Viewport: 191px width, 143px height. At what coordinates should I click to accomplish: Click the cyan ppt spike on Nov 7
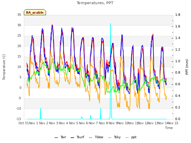click(x=101, y=114)
